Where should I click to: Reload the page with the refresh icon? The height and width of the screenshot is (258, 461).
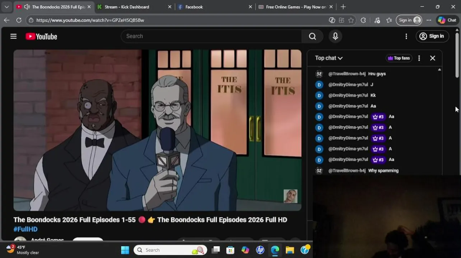tap(19, 20)
